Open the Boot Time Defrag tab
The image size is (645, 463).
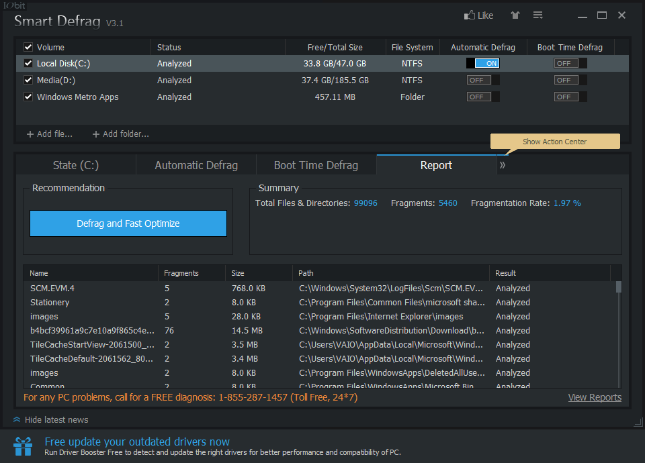click(316, 165)
